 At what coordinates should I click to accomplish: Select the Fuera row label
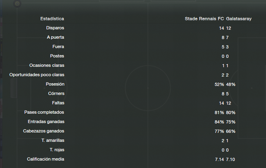point(58,47)
